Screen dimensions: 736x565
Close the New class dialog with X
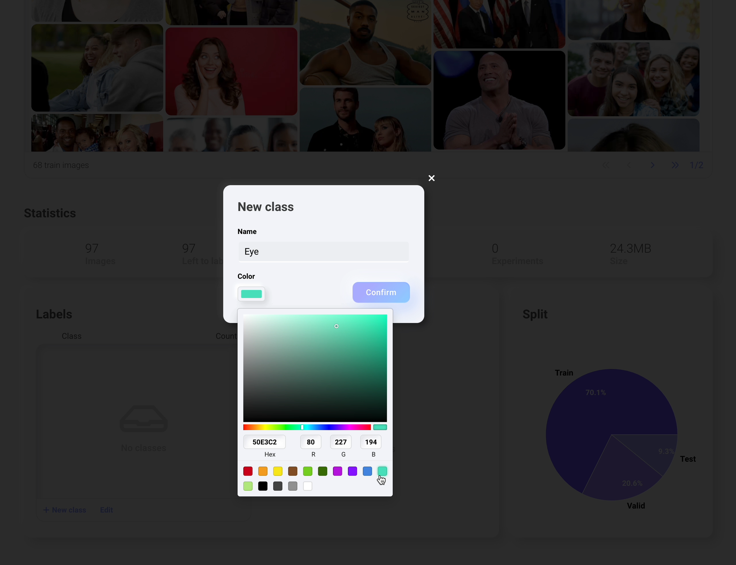coord(431,178)
